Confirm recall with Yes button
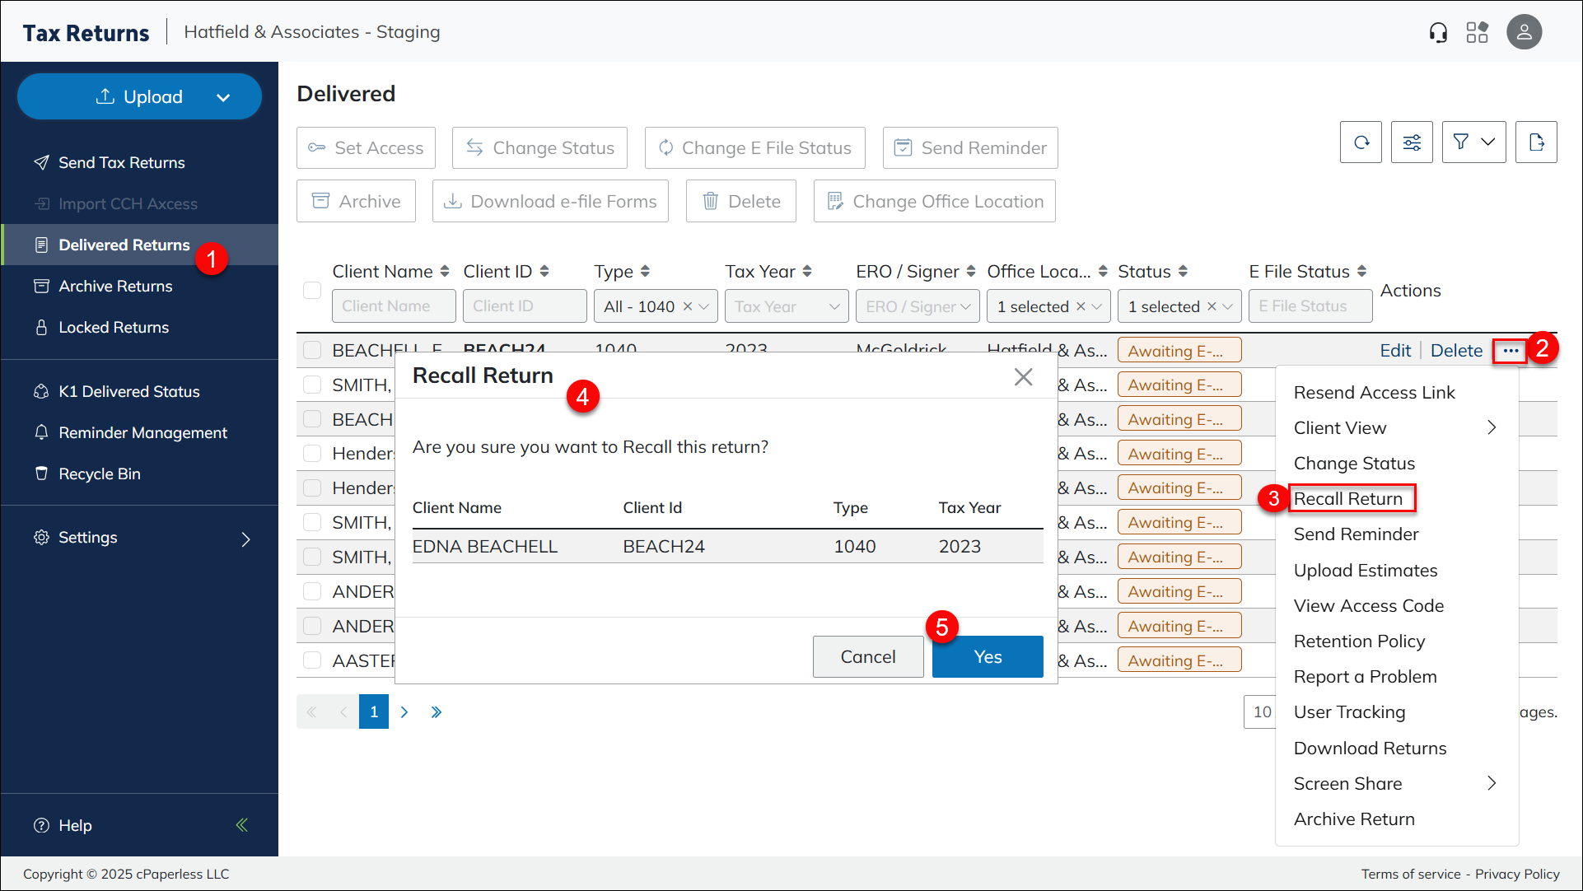Screen dimensions: 1583x891 coord(987,657)
